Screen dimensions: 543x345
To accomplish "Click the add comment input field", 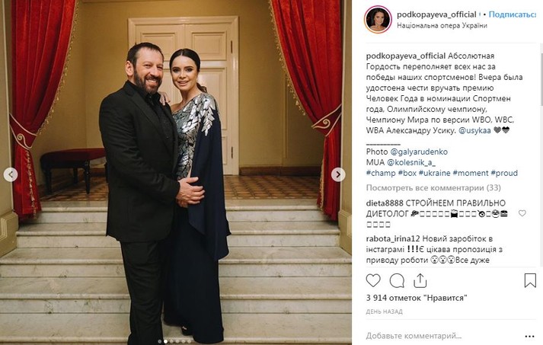I will coord(443,336).
